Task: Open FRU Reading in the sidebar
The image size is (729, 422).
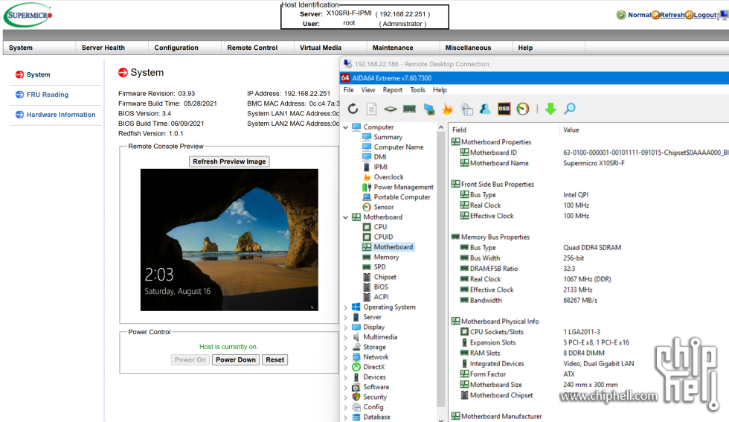Action: (x=48, y=95)
